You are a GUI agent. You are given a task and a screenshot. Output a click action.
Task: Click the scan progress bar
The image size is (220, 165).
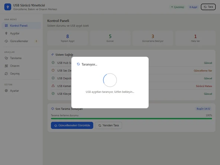[131, 119]
